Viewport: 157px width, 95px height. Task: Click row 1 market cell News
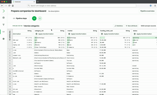68,50
